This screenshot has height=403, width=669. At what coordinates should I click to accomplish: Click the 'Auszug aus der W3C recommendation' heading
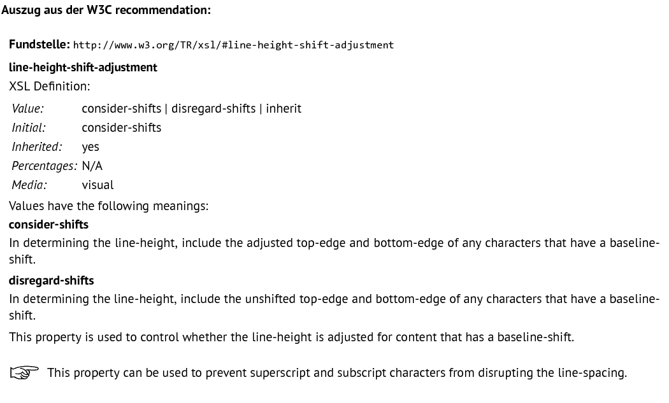[x=106, y=10]
